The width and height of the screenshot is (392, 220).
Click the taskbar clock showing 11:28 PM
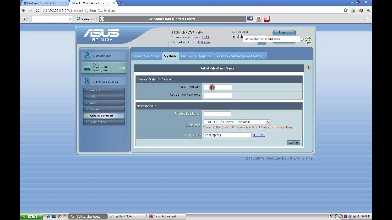(x=363, y=216)
